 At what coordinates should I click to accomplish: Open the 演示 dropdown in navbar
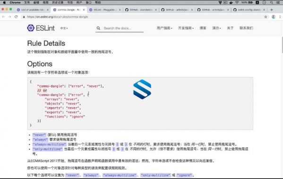[x=216, y=28]
